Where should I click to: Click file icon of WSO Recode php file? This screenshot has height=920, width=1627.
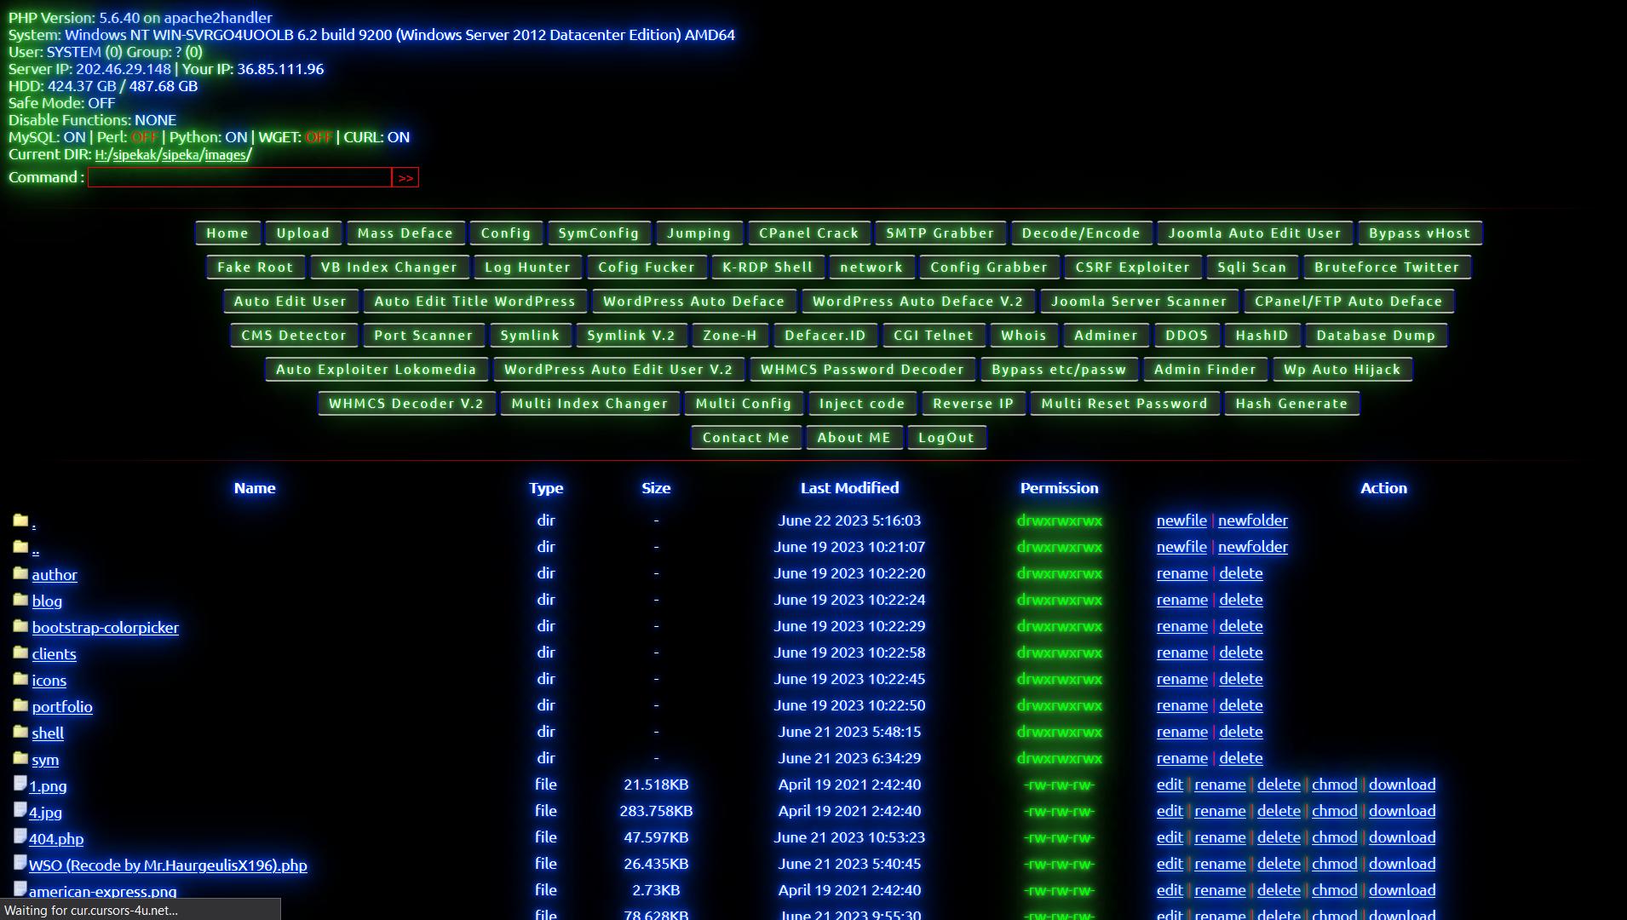20,862
